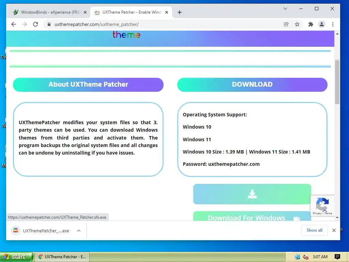
Task: Click the share this page icon
Action: (286, 24)
